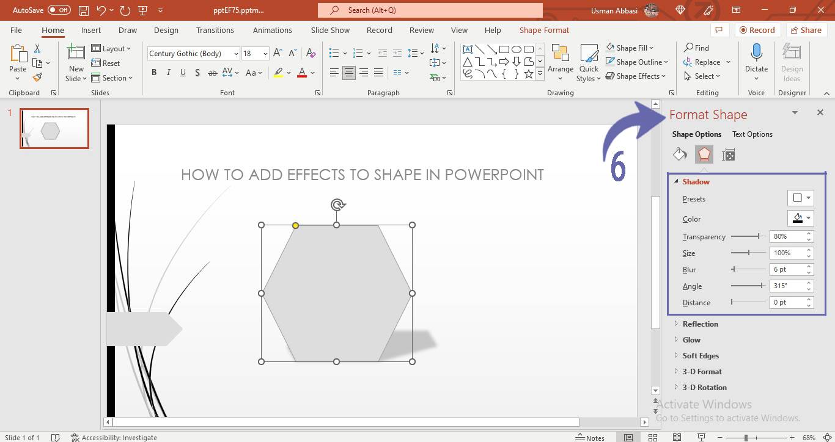
Task: Click the Comments icon button
Action: (x=719, y=30)
